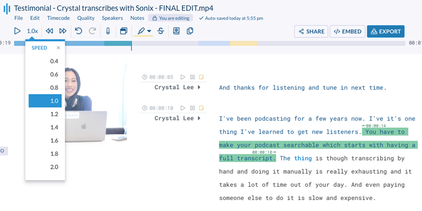Image resolution: width=422 pixels, height=211 pixels.
Task: Click the 00:00:05 timestamp
Action: click(x=161, y=77)
